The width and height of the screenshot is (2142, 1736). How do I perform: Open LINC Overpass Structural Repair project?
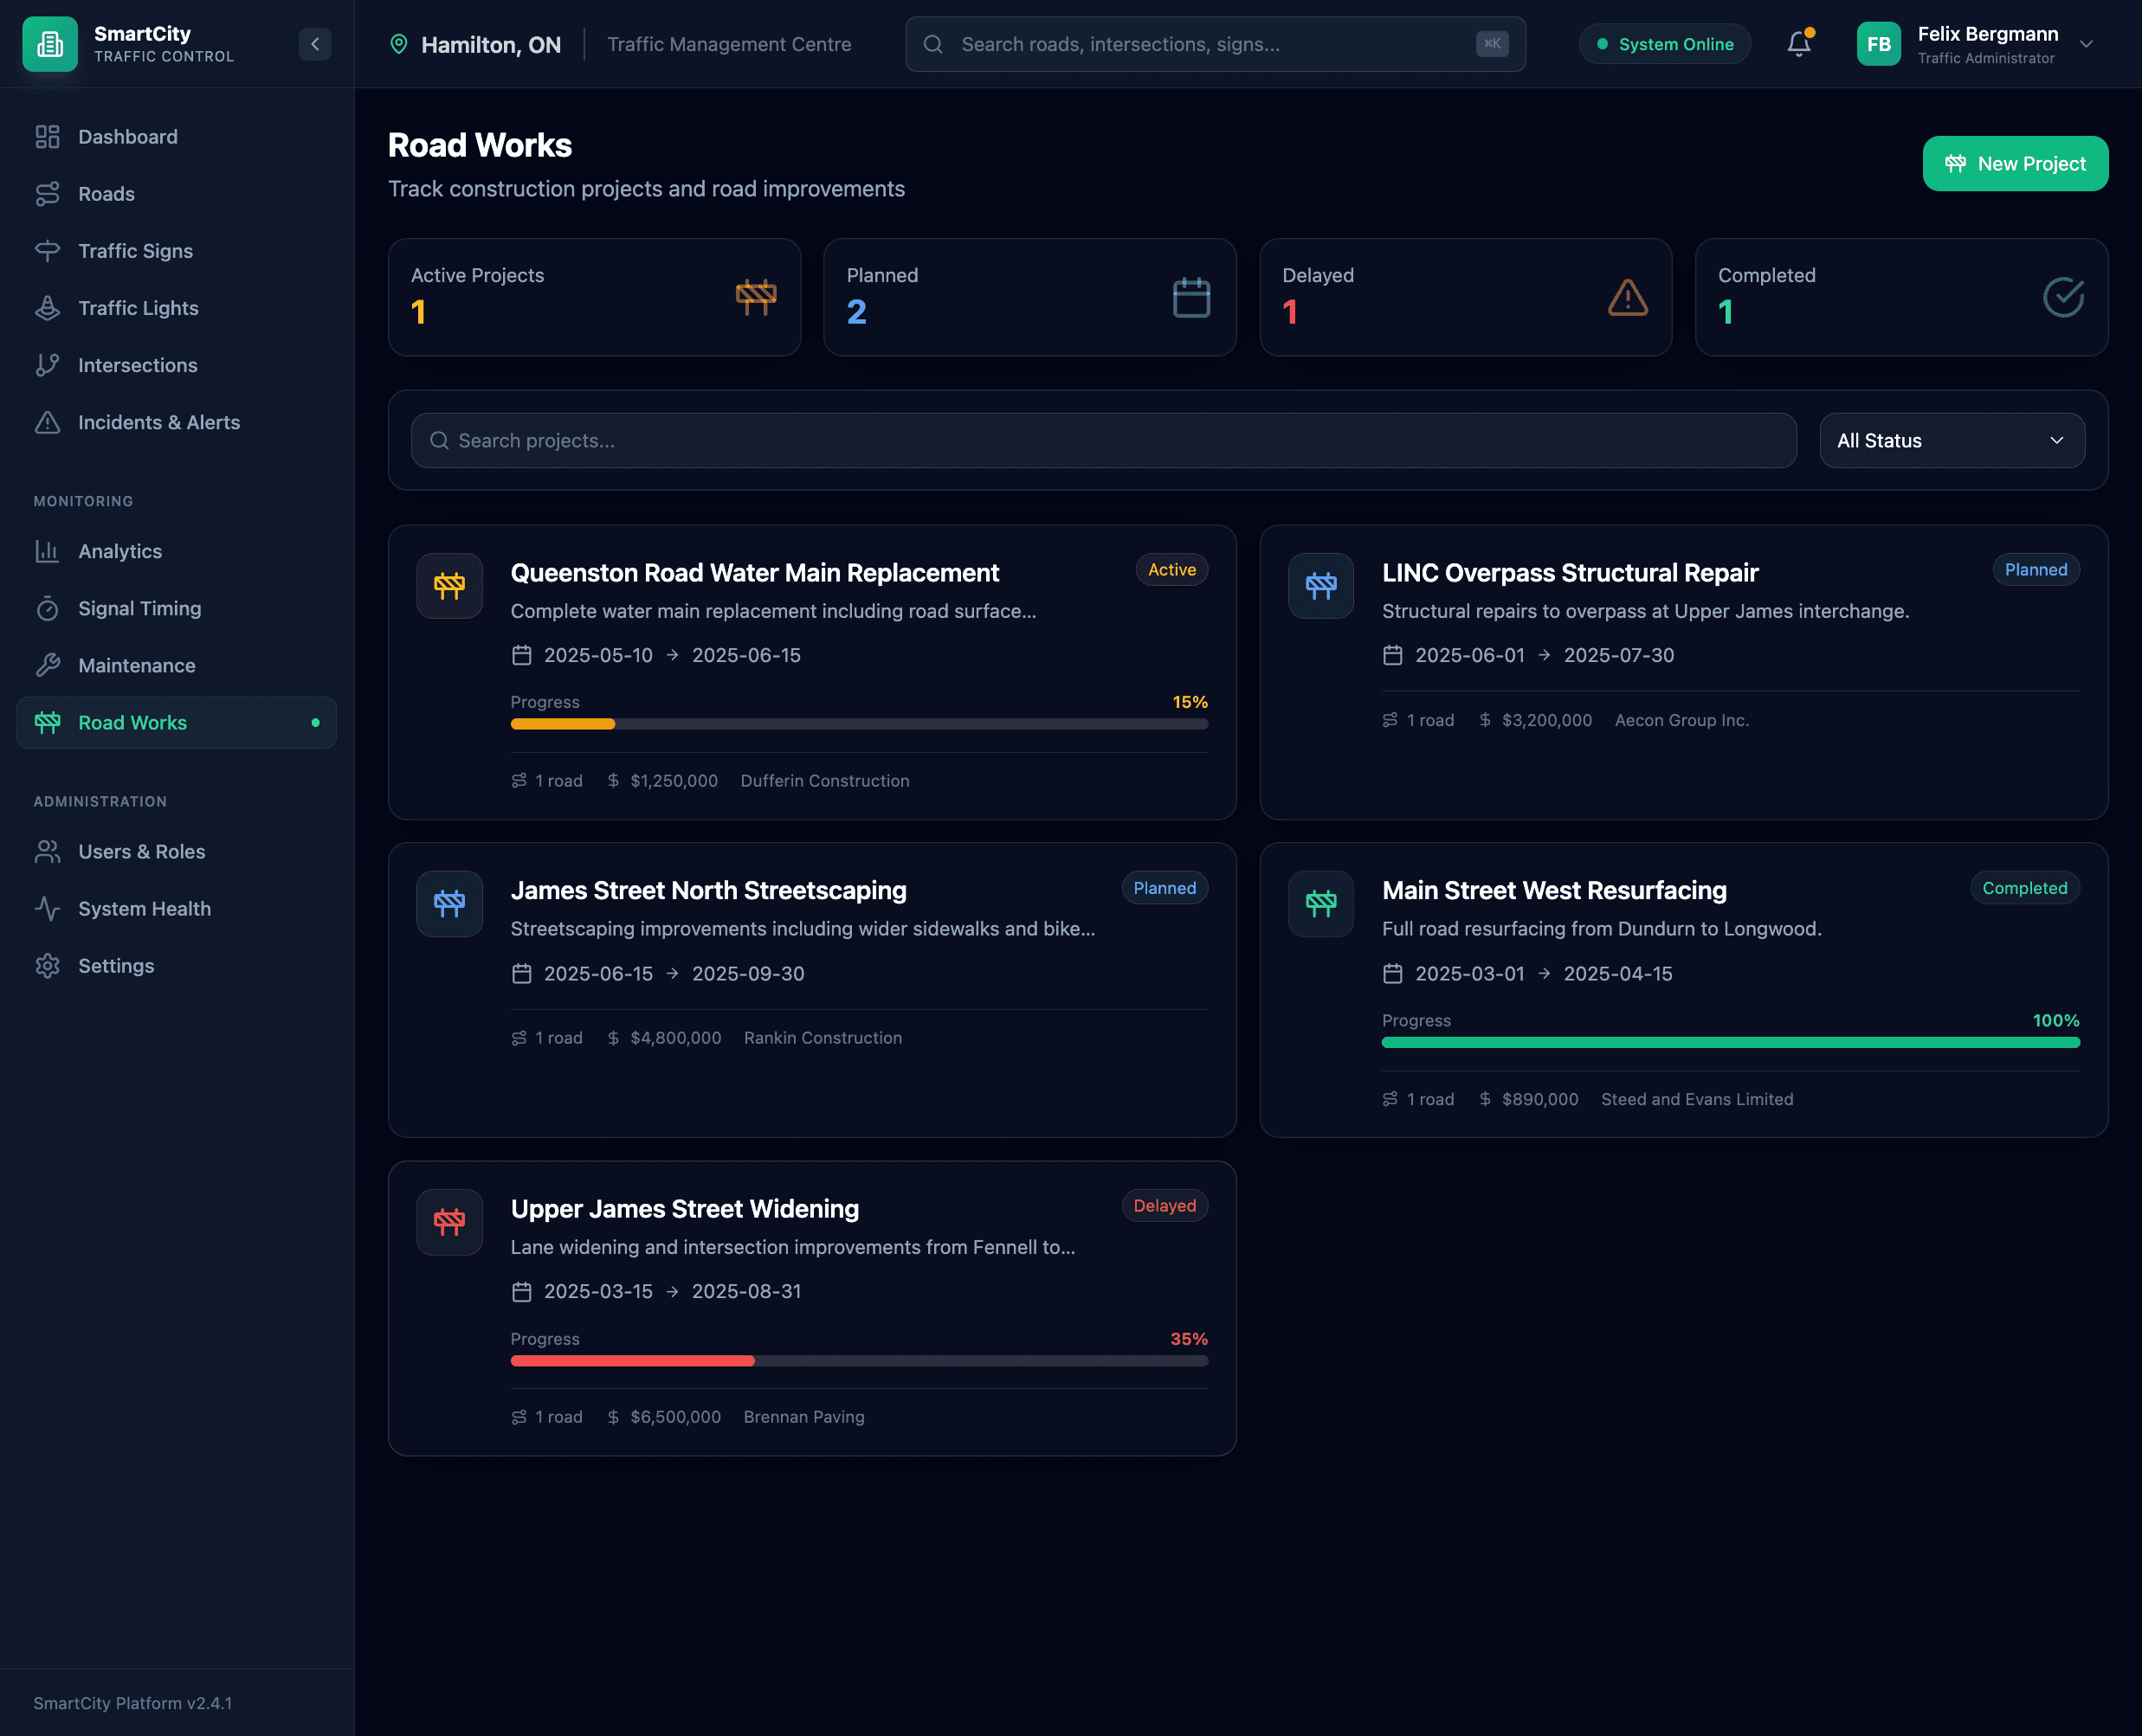(x=1569, y=573)
